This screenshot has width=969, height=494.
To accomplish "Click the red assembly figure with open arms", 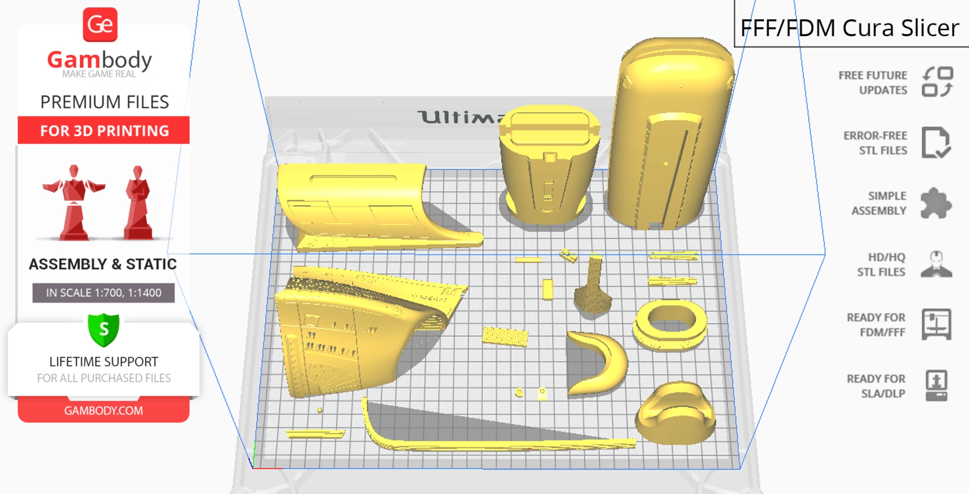I will coord(74,203).
